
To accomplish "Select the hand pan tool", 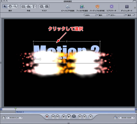I will [10, 6].
